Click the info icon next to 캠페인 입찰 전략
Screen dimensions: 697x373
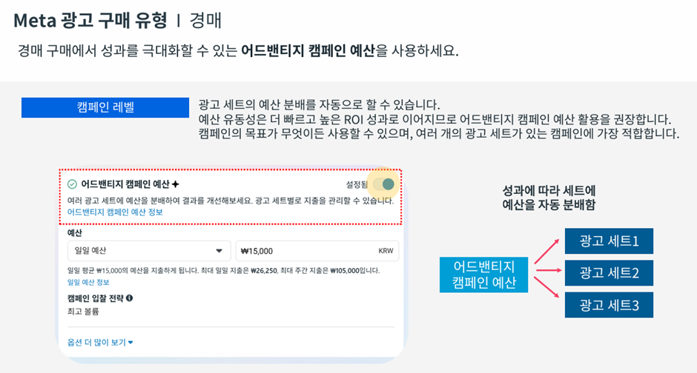click(x=129, y=298)
